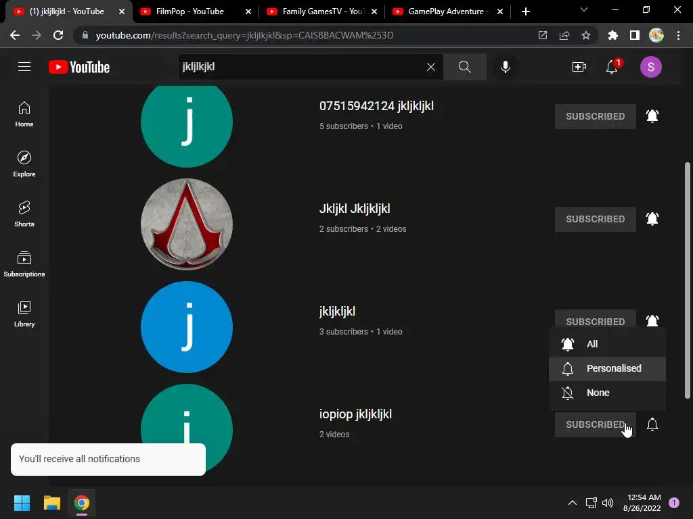
Task: Go back with the browser back arrow
Action: pyautogui.click(x=15, y=35)
